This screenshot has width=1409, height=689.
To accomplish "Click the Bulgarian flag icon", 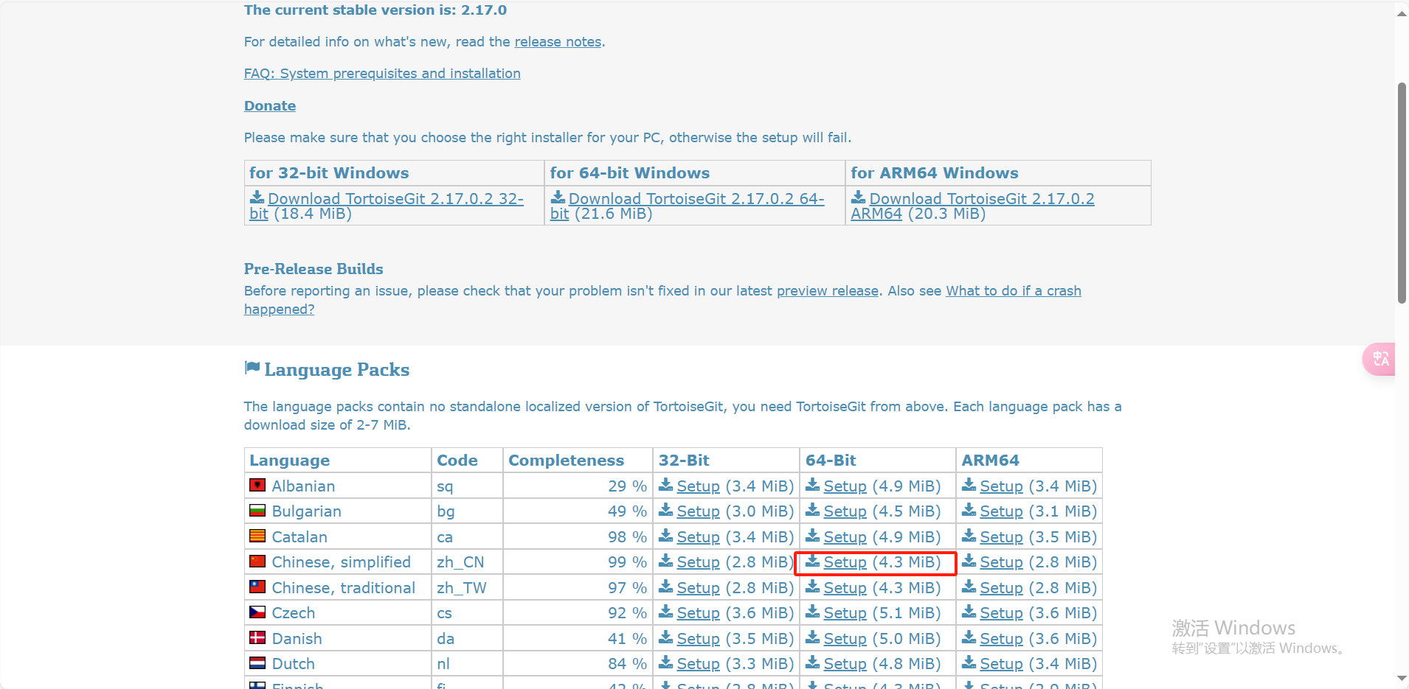I will [x=257, y=511].
